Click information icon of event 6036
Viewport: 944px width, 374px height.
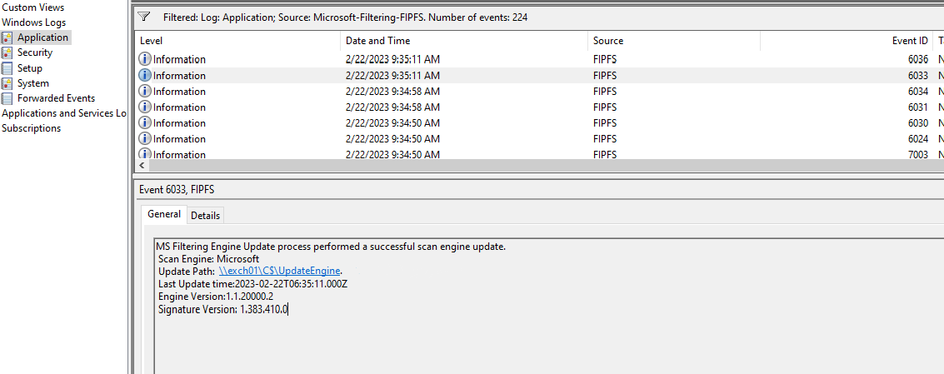[x=145, y=59]
